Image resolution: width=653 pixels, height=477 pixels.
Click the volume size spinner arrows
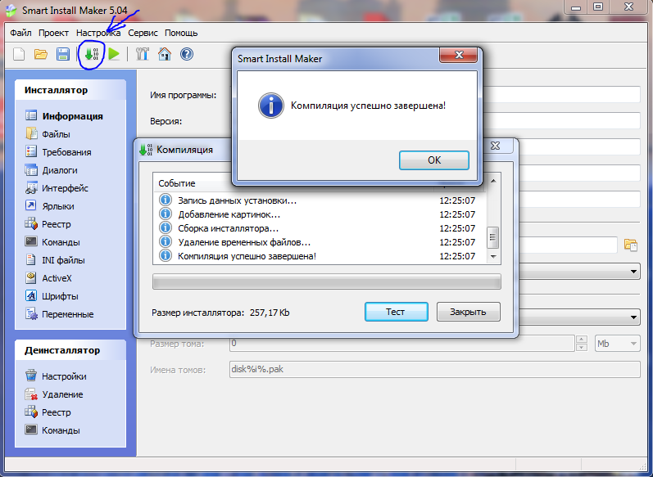(x=581, y=344)
